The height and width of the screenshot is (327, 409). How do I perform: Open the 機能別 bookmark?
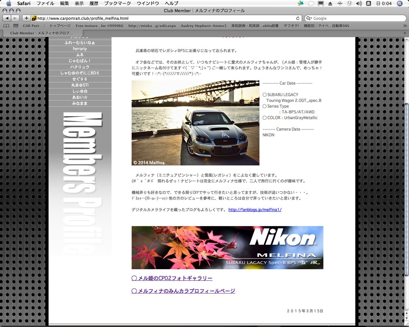pyautogui.click(x=309, y=26)
